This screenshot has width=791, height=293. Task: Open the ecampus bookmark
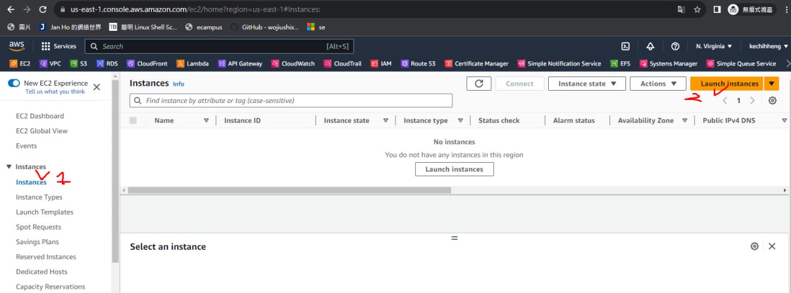point(204,27)
